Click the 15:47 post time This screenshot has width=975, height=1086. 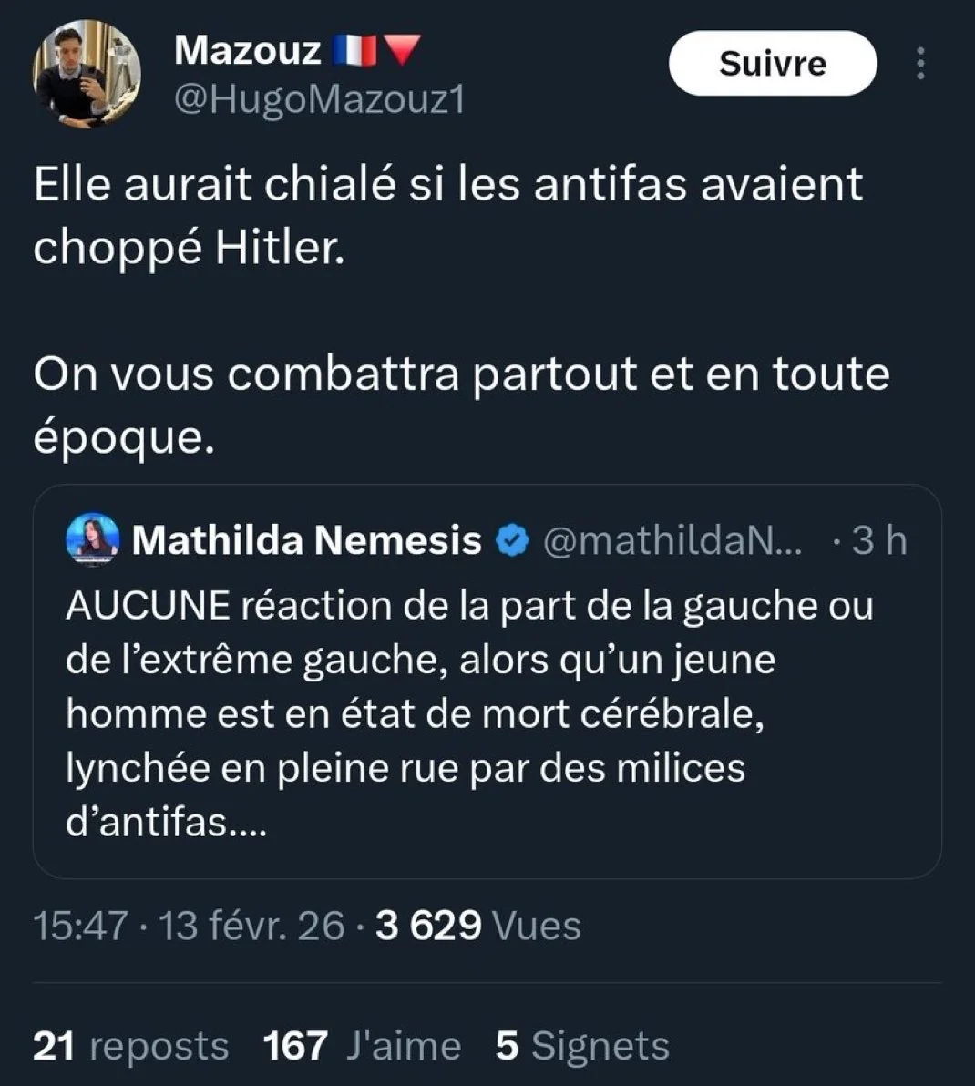[80, 926]
